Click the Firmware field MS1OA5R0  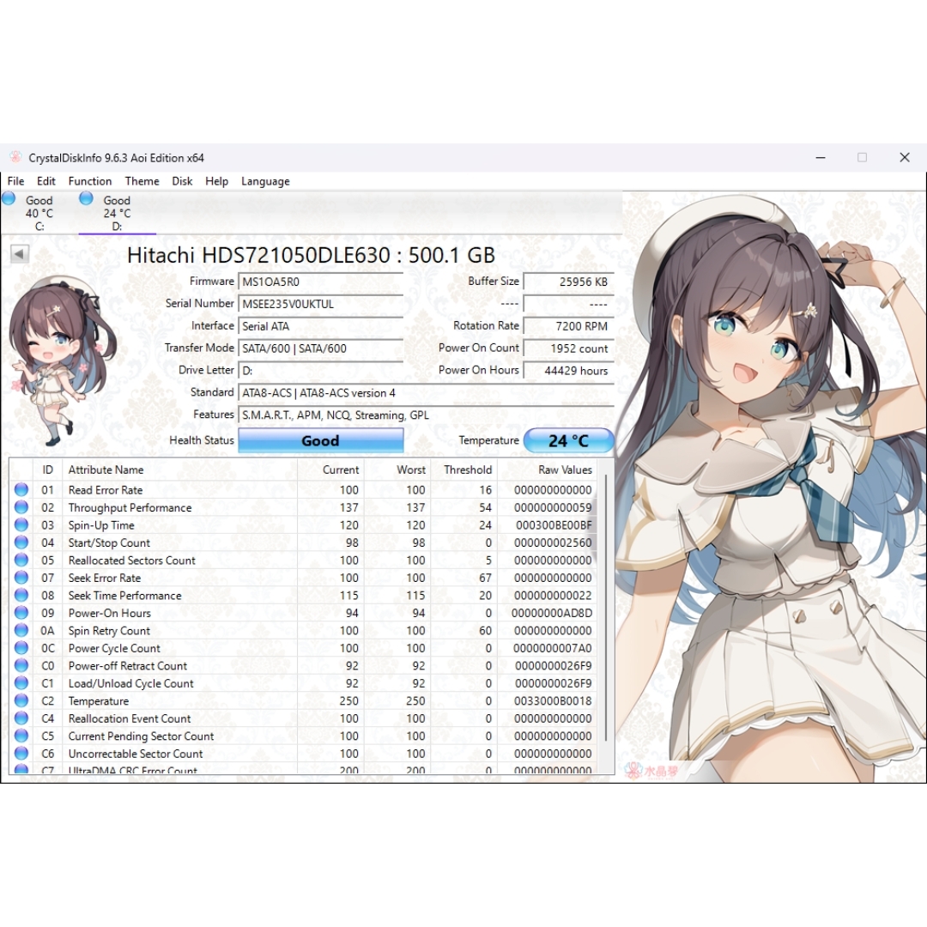coord(320,282)
